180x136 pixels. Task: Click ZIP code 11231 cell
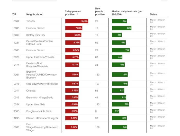tap(16, 43)
